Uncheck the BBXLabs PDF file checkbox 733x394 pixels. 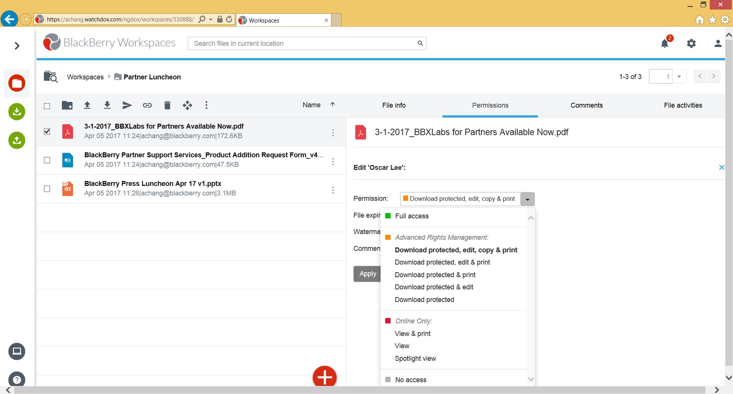point(47,131)
